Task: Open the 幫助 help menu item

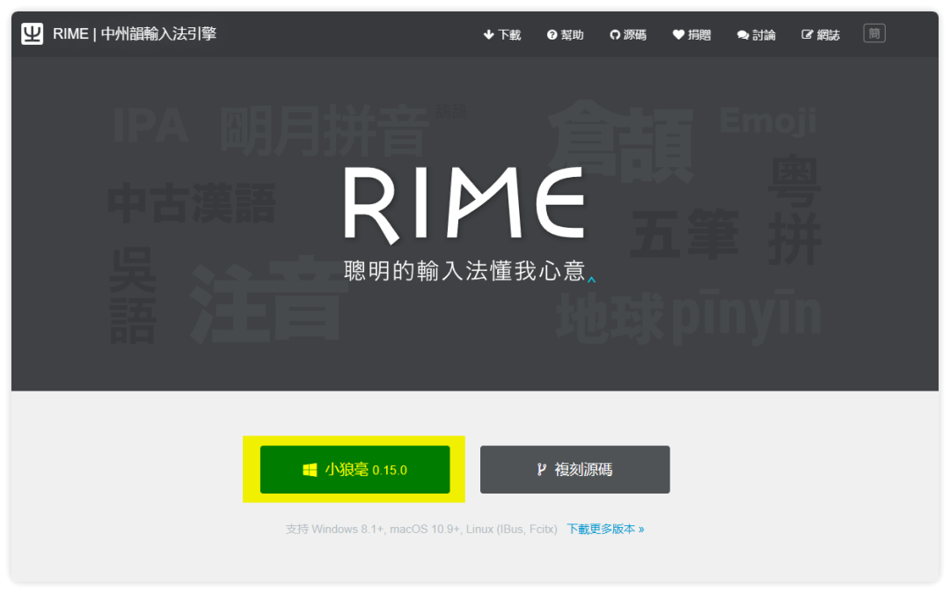Action: pyautogui.click(x=566, y=35)
